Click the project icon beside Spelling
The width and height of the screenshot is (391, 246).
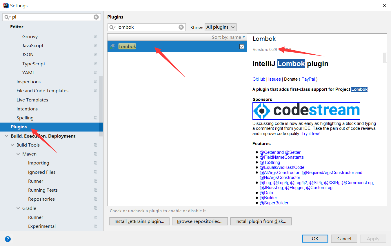[96, 118]
